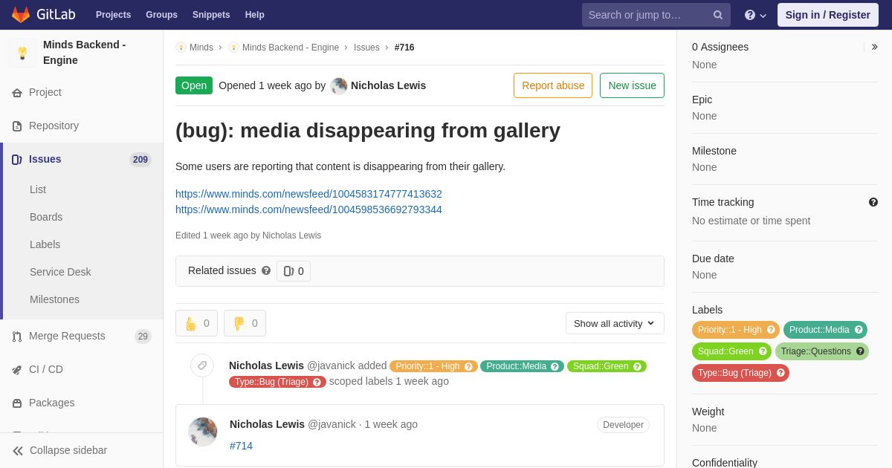Click the label-added paperclip activity icon
Screen dimensions: 892x468
(202, 365)
